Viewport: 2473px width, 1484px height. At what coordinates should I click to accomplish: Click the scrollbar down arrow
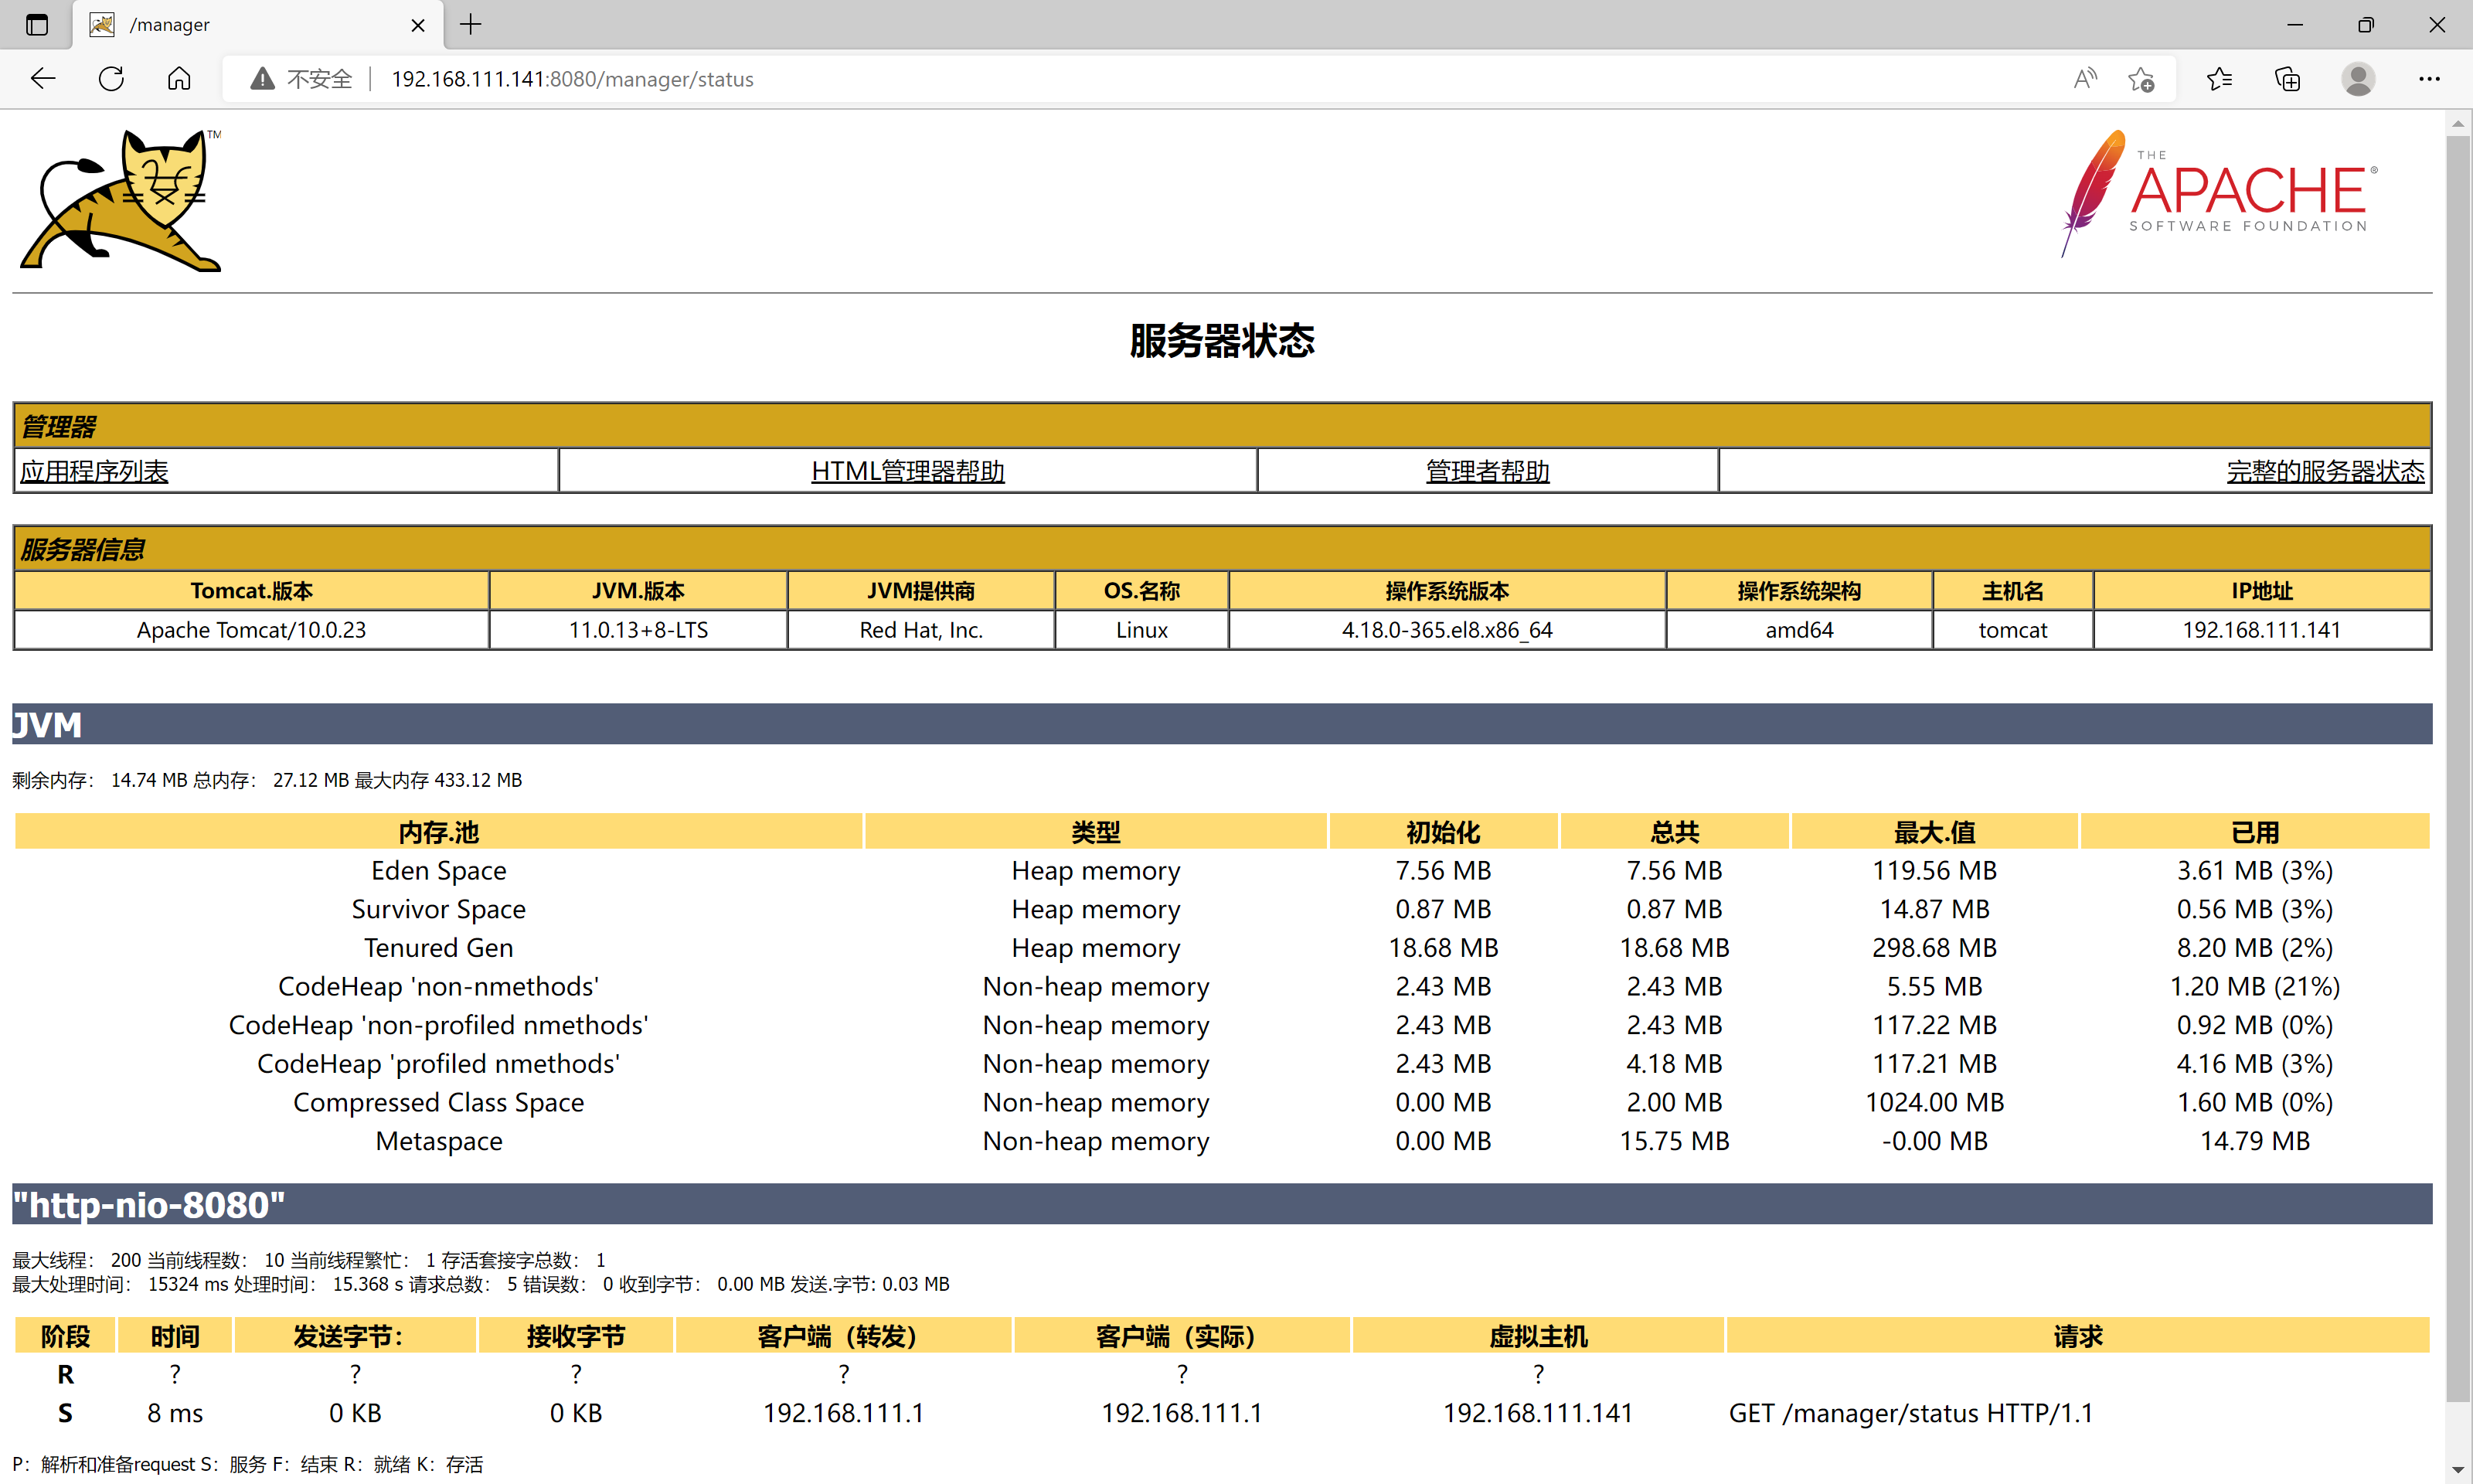coord(2458,1470)
